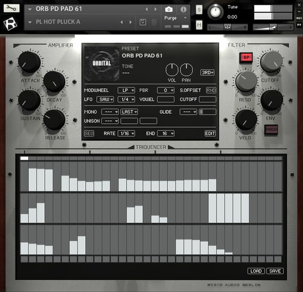Click the Tune value 0.00

point(232,17)
